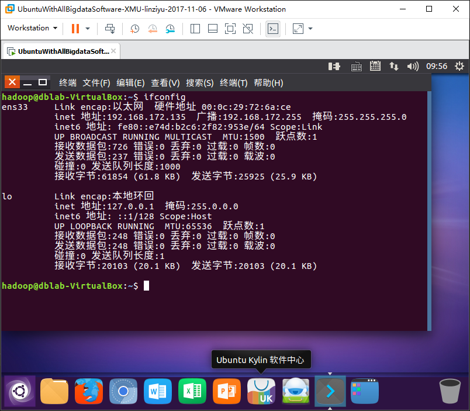Click the terminal scrollbar
The width and height of the screenshot is (470, 411).
point(429,210)
